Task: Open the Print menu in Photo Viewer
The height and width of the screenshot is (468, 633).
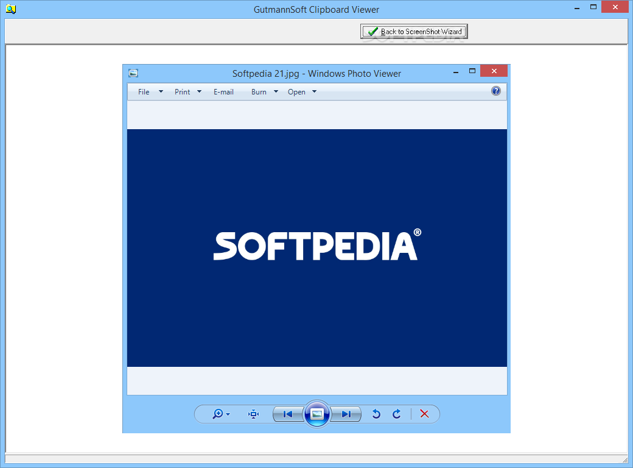Action: [182, 92]
